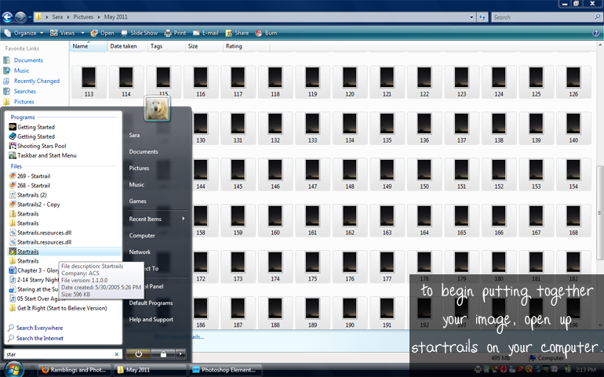Expand shutdown options arrow beside lock
Screen dimensions: 604x377
pyautogui.click(x=180, y=354)
